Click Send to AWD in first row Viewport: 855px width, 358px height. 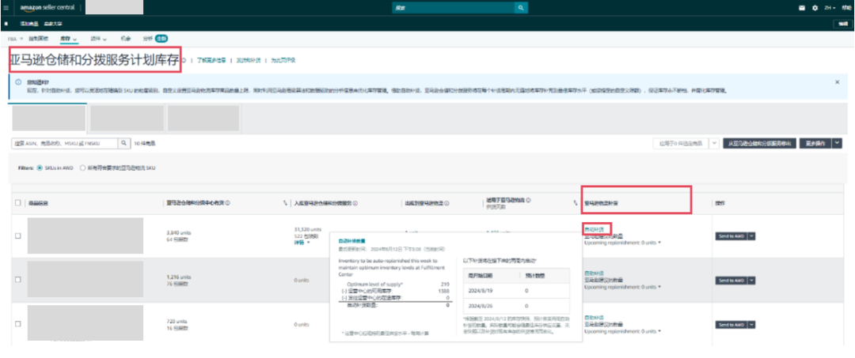click(731, 236)
